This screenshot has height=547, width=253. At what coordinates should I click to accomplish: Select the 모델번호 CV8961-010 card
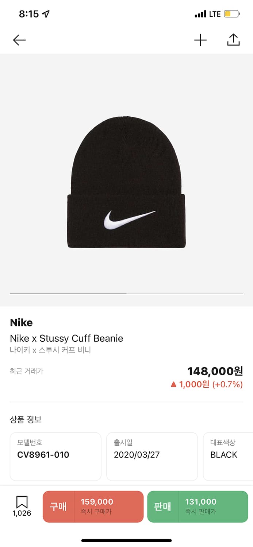coord(55,457)
